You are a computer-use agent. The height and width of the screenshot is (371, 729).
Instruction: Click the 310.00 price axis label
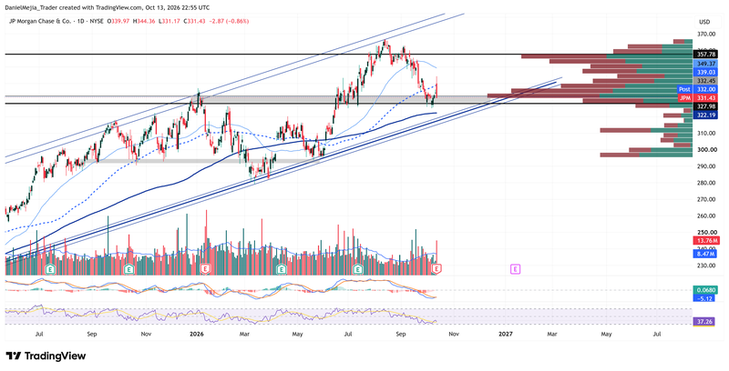coord(705,133)
